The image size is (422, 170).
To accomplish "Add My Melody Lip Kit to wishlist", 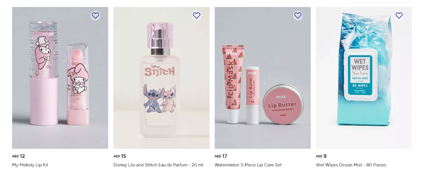I will [95, 16].
